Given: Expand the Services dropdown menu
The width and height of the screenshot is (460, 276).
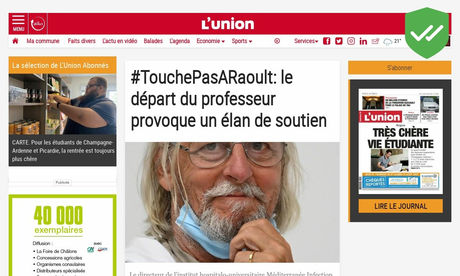Looking at the screenshot, I should [306, 41].
